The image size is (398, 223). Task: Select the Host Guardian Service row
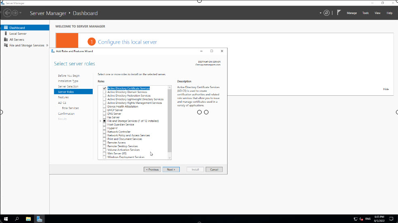tap(121, 124)
